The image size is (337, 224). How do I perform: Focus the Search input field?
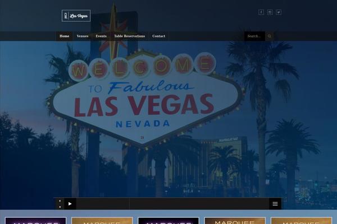click(x=254, y=36)
